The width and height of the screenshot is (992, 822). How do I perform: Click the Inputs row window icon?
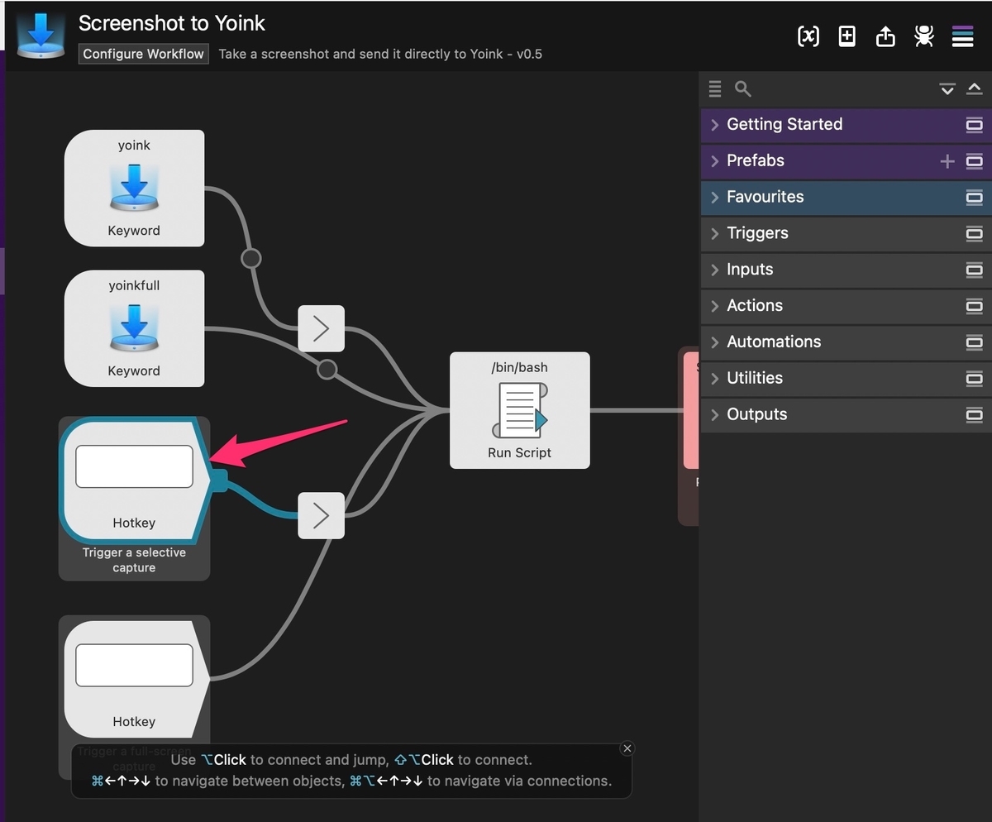point(975,270)
